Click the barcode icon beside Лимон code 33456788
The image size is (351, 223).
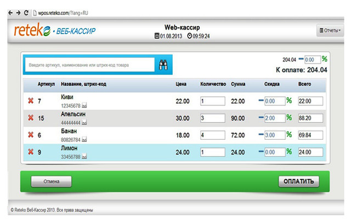pyautogui.click(x=85, y=157)
